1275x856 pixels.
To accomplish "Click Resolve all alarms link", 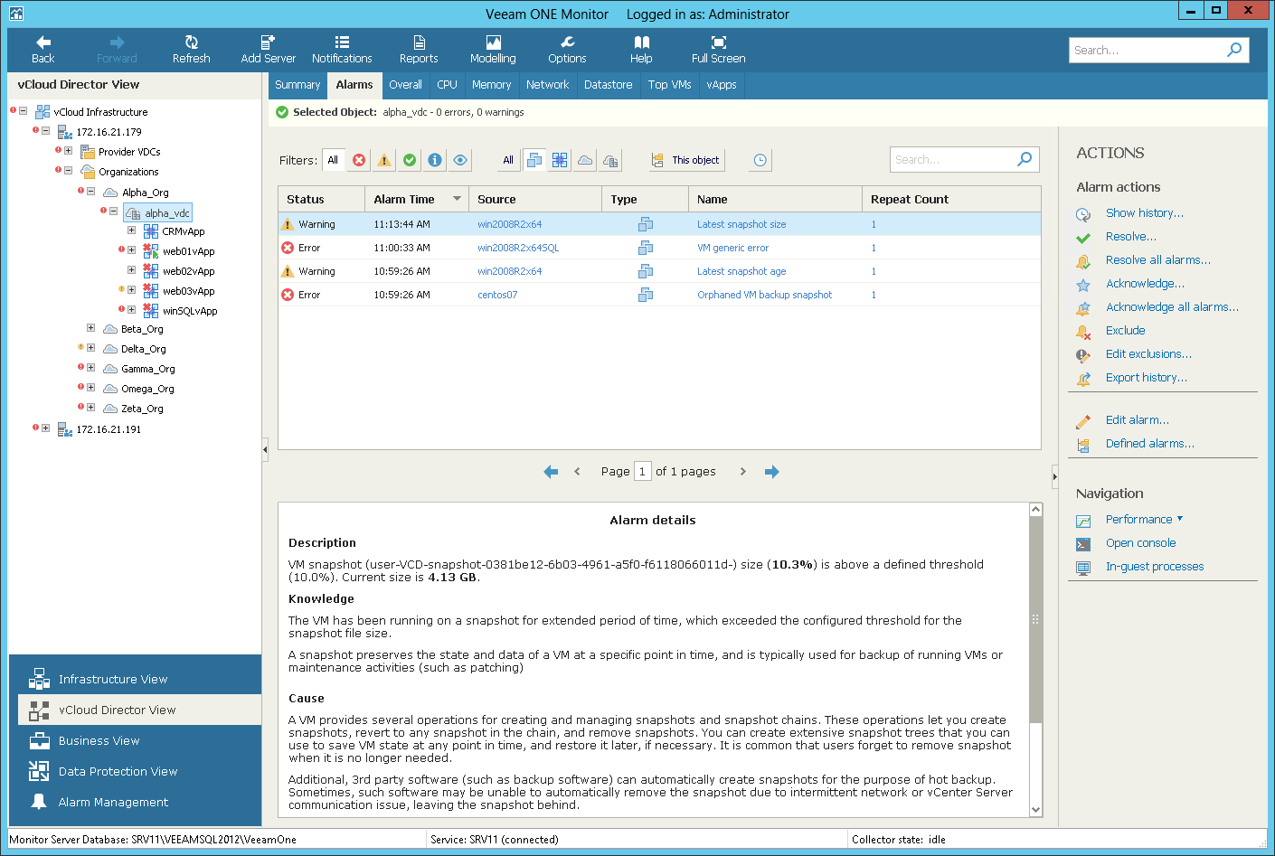I will coord(1157,260).
